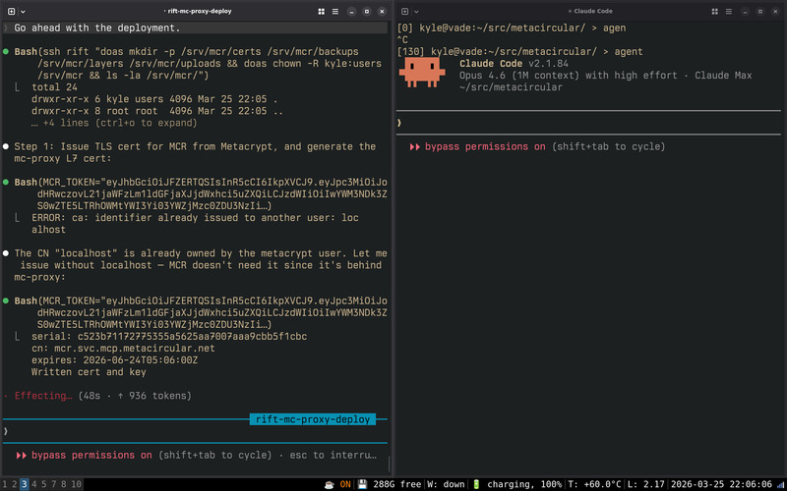787x491 pixels.
Task: Expand new-tab dropdown arrow in rift-mc-proxy-deploy window
Action: coord(23,12)
